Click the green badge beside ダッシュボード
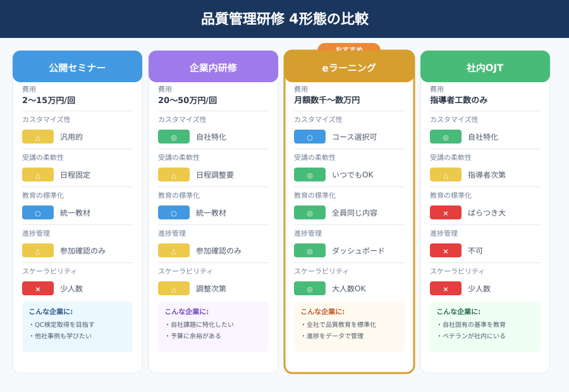Image resolution: width=569 pixels, height=392 pixels. (x=310, y=250)
